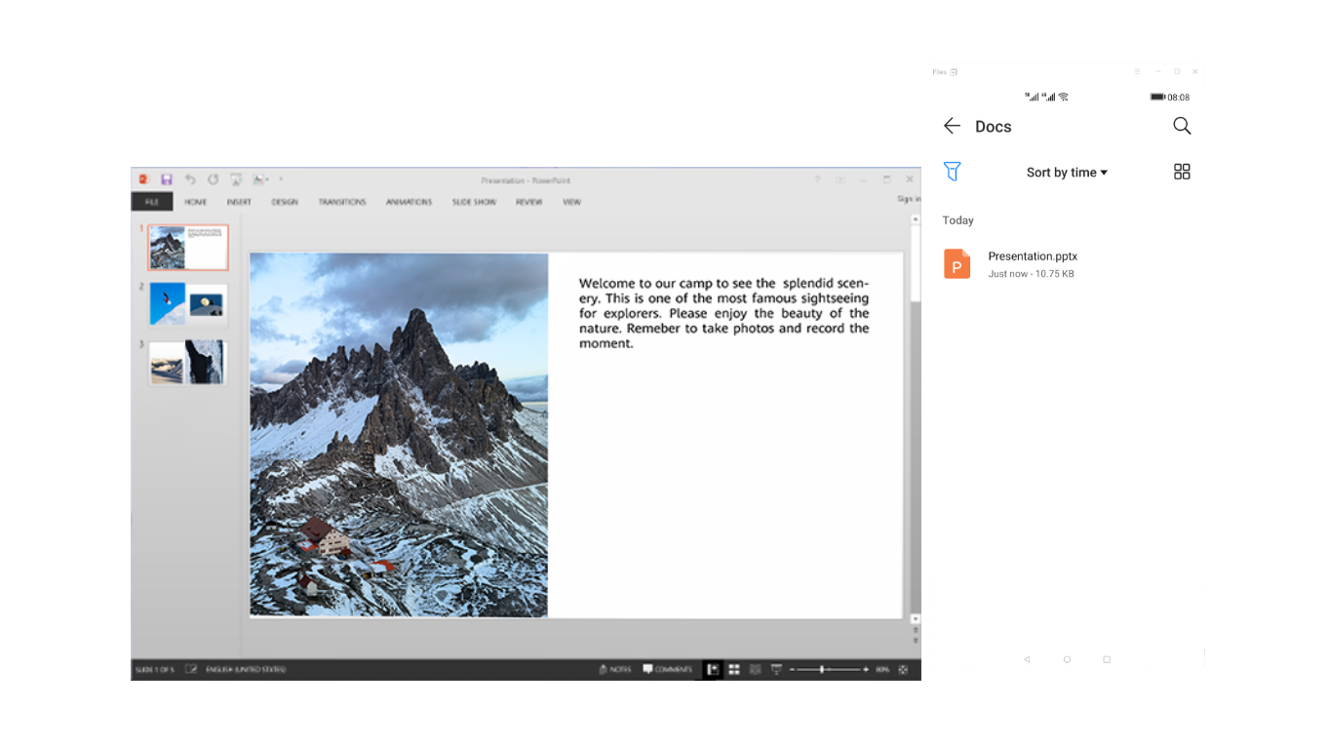Viewport: 1328px width, 749px height.
Task: Toggle the Notes pane in status bar
Action: (614, 670)
